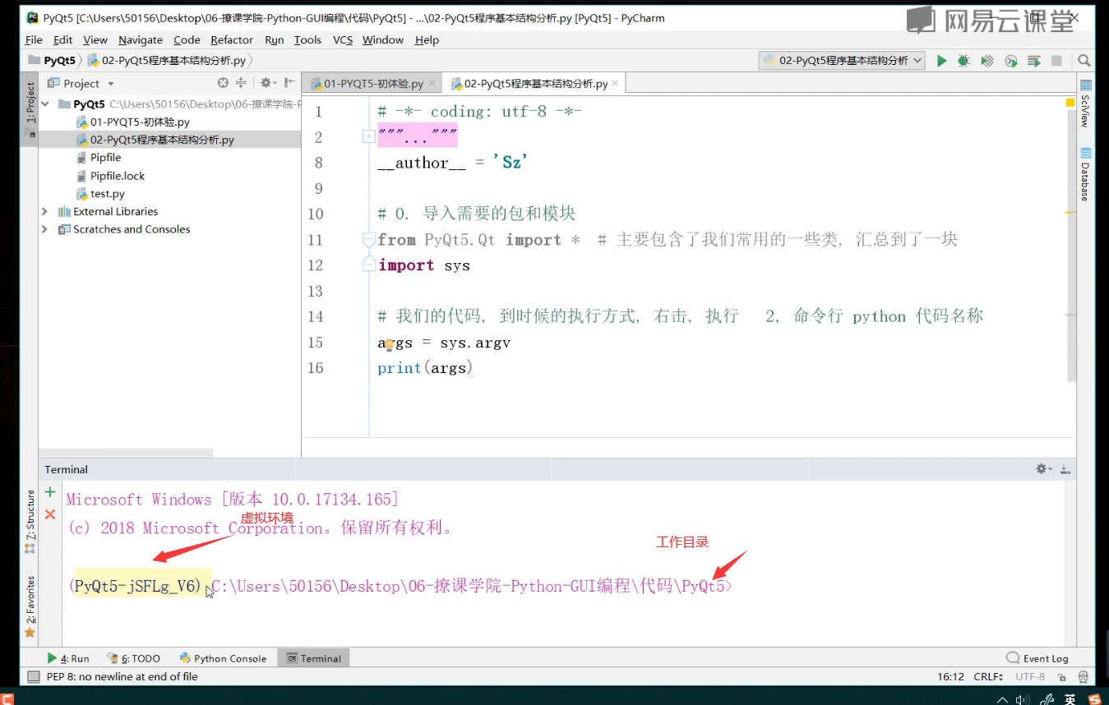Viewport: 1109px width, 705px height.
Task: Hide the Terminal panel
Action: 1065,469
